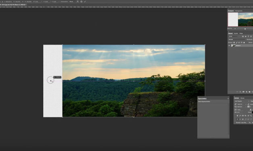Open the Eigenschaften panel menu
The width and height of the screenshot is (253, 151).
point(228,98)
